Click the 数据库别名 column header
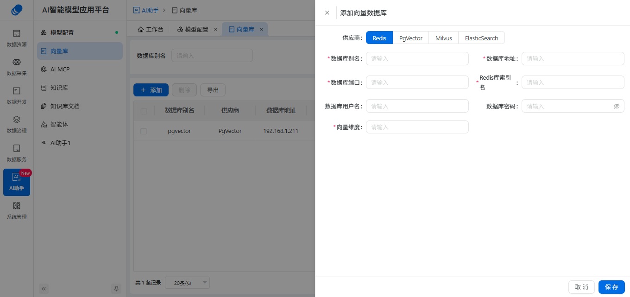 coord(179,111)
